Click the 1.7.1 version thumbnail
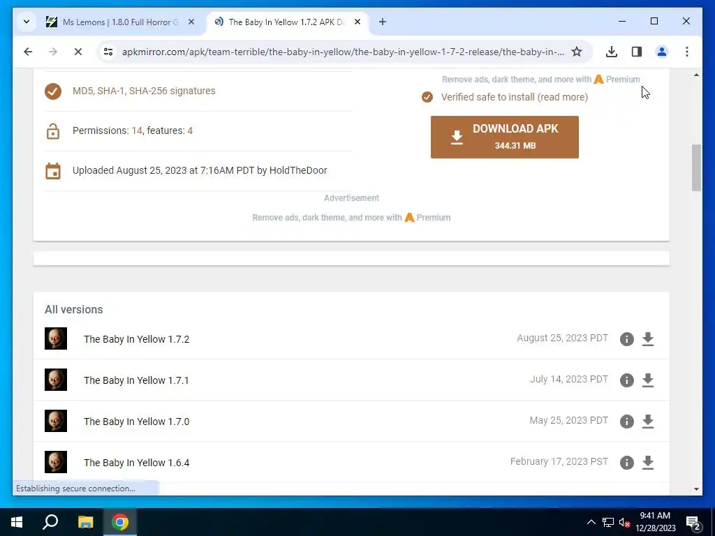This screenshot has width=715, height=536. pyautogui.click(x=56, y=380)
